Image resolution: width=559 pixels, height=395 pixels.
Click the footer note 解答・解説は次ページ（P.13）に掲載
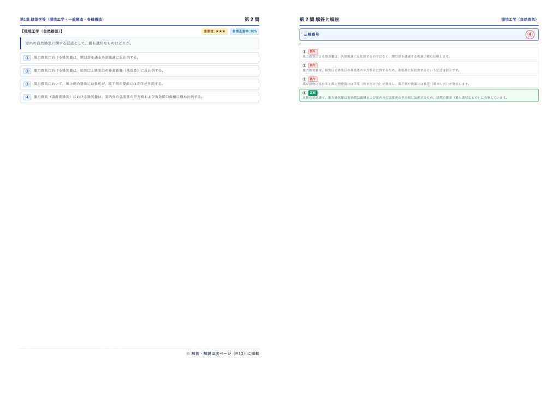tap(223, 354)
